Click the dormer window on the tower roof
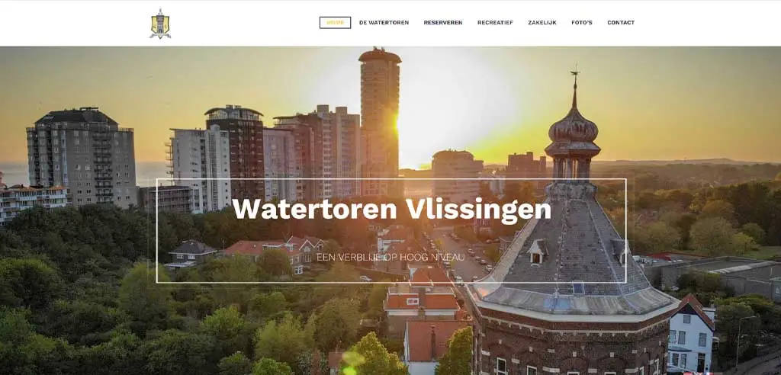781x375 pixels. click(537, 252)
